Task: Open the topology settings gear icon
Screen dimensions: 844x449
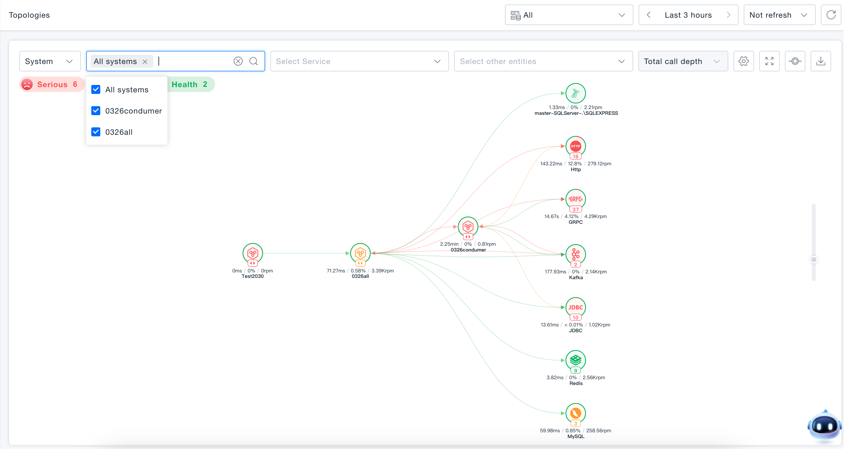Action: click(743, 61)
